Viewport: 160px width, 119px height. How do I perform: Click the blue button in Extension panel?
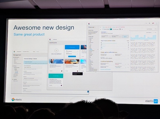tap(125, 37)
